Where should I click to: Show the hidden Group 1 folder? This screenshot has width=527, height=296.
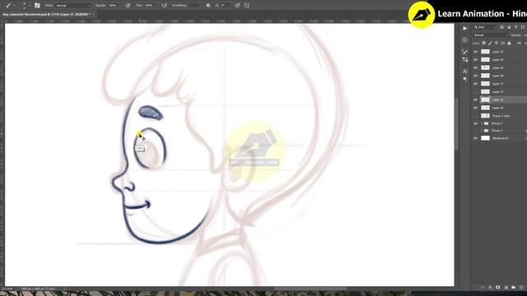tap(475, 131)
